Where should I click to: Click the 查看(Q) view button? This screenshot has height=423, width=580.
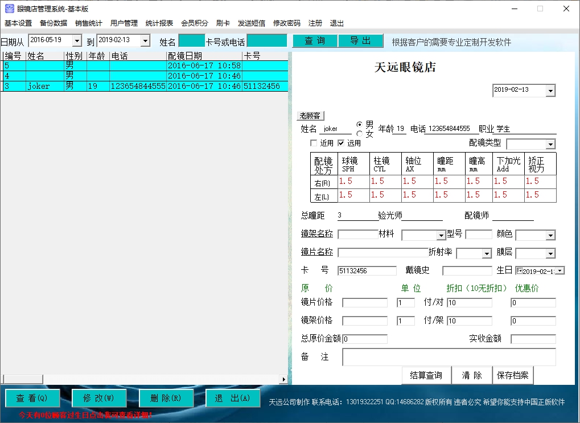(32, 399)
